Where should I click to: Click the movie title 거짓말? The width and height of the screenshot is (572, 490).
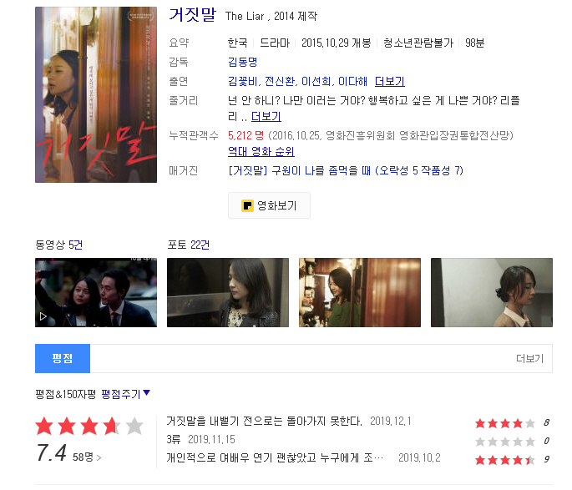(x=193, y=15)
